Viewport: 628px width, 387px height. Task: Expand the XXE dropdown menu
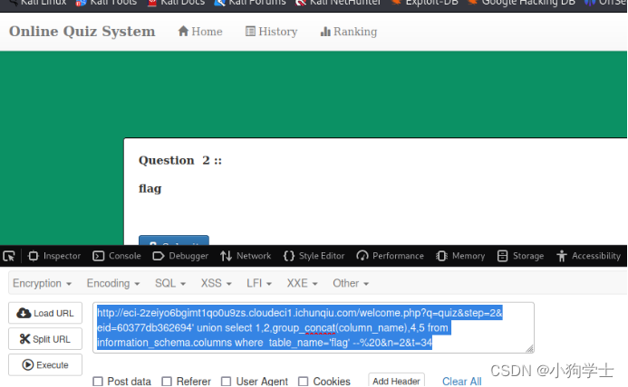(x=302, y=283)
